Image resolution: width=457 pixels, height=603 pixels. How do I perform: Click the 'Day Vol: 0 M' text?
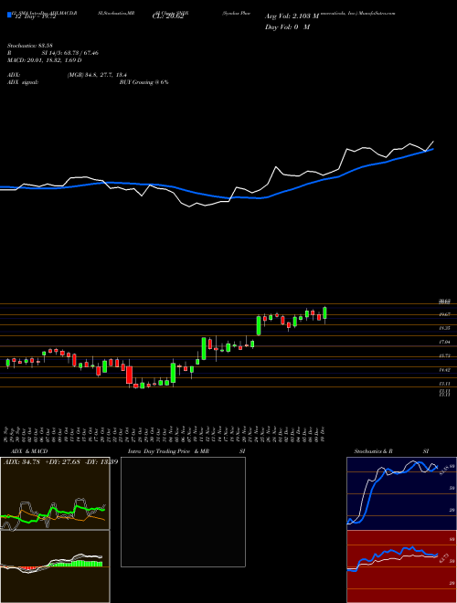(287, 27)
